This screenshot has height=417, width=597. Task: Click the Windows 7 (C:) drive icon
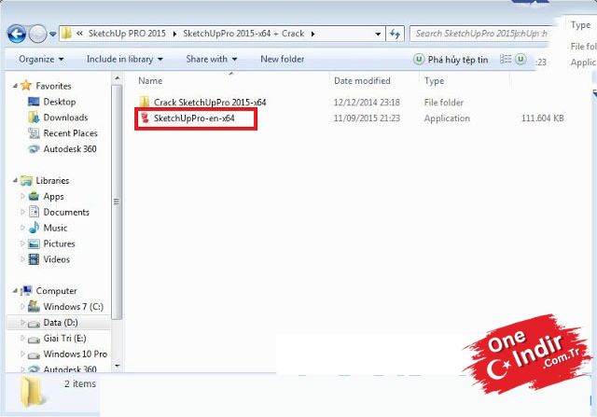[x=34, y=306]
